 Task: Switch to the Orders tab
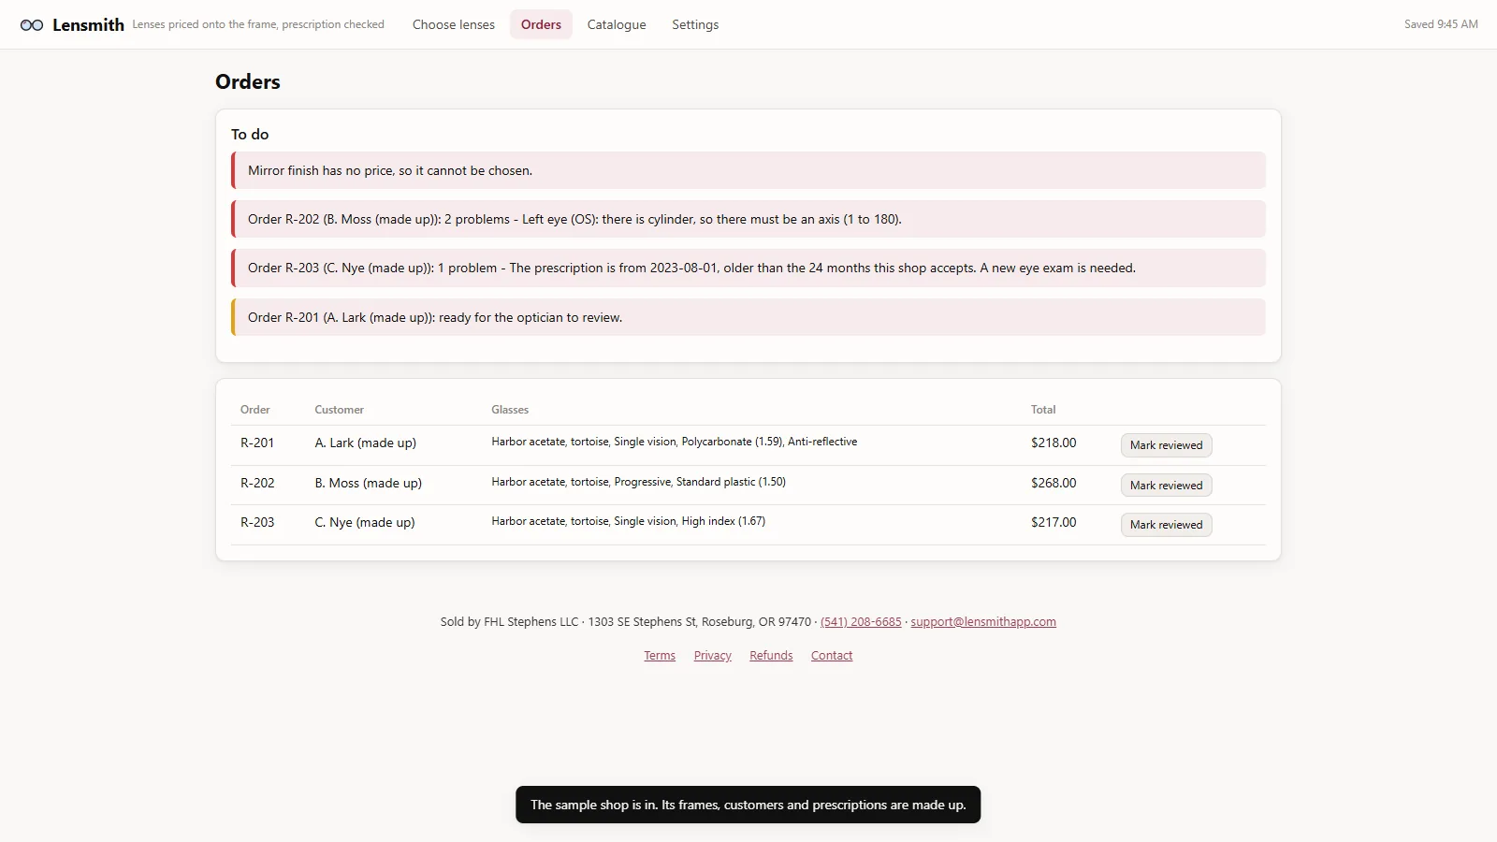[541, 24]
